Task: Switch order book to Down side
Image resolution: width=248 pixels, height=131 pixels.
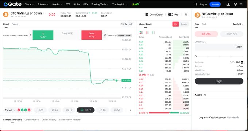Action: [184, 24]
